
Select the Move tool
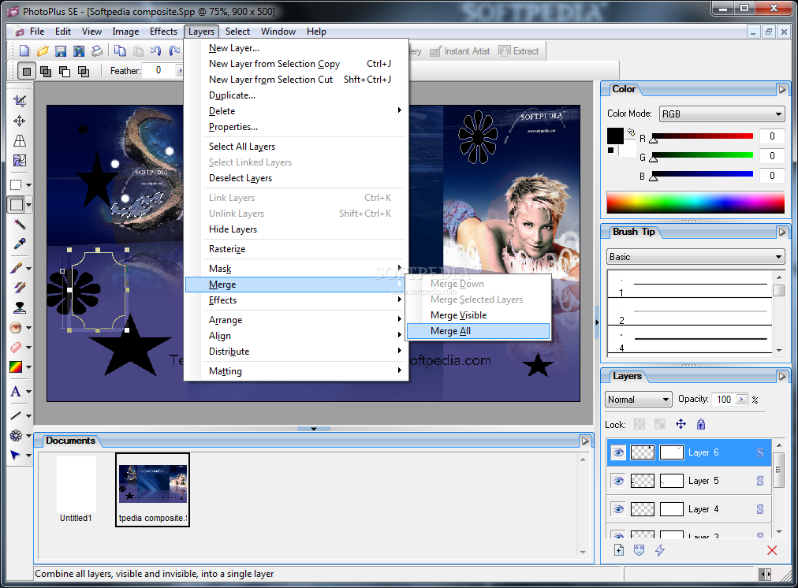click(20, 121)
